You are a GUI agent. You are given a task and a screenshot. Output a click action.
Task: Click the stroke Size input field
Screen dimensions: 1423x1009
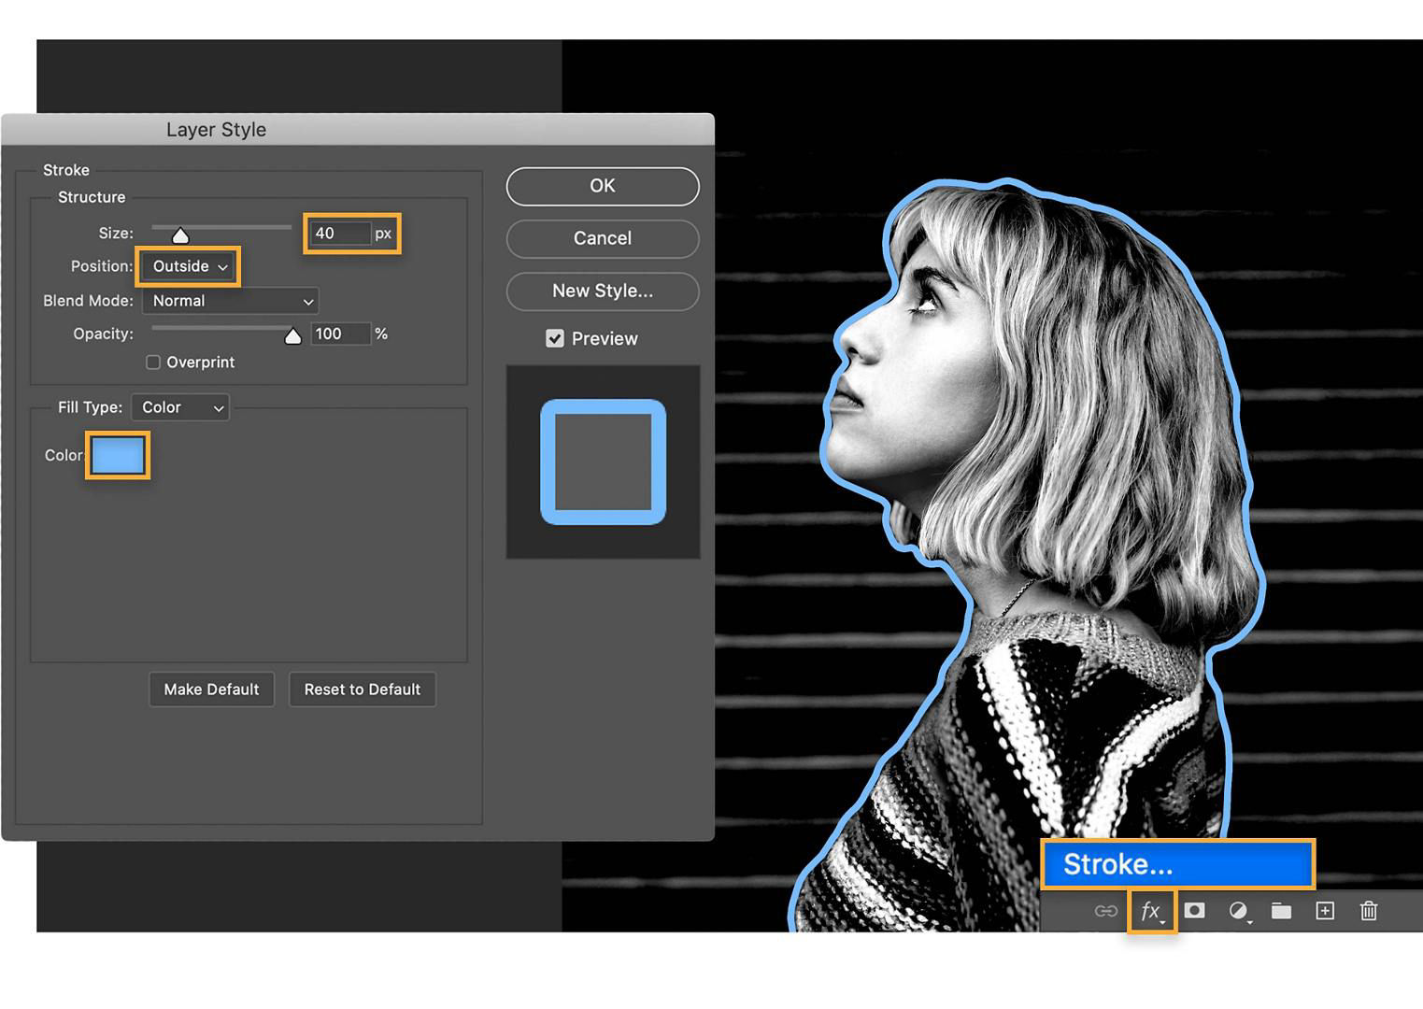[340, 233]
